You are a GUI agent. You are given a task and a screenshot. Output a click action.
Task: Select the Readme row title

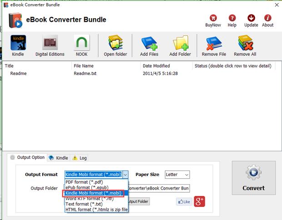pos(18,73)
